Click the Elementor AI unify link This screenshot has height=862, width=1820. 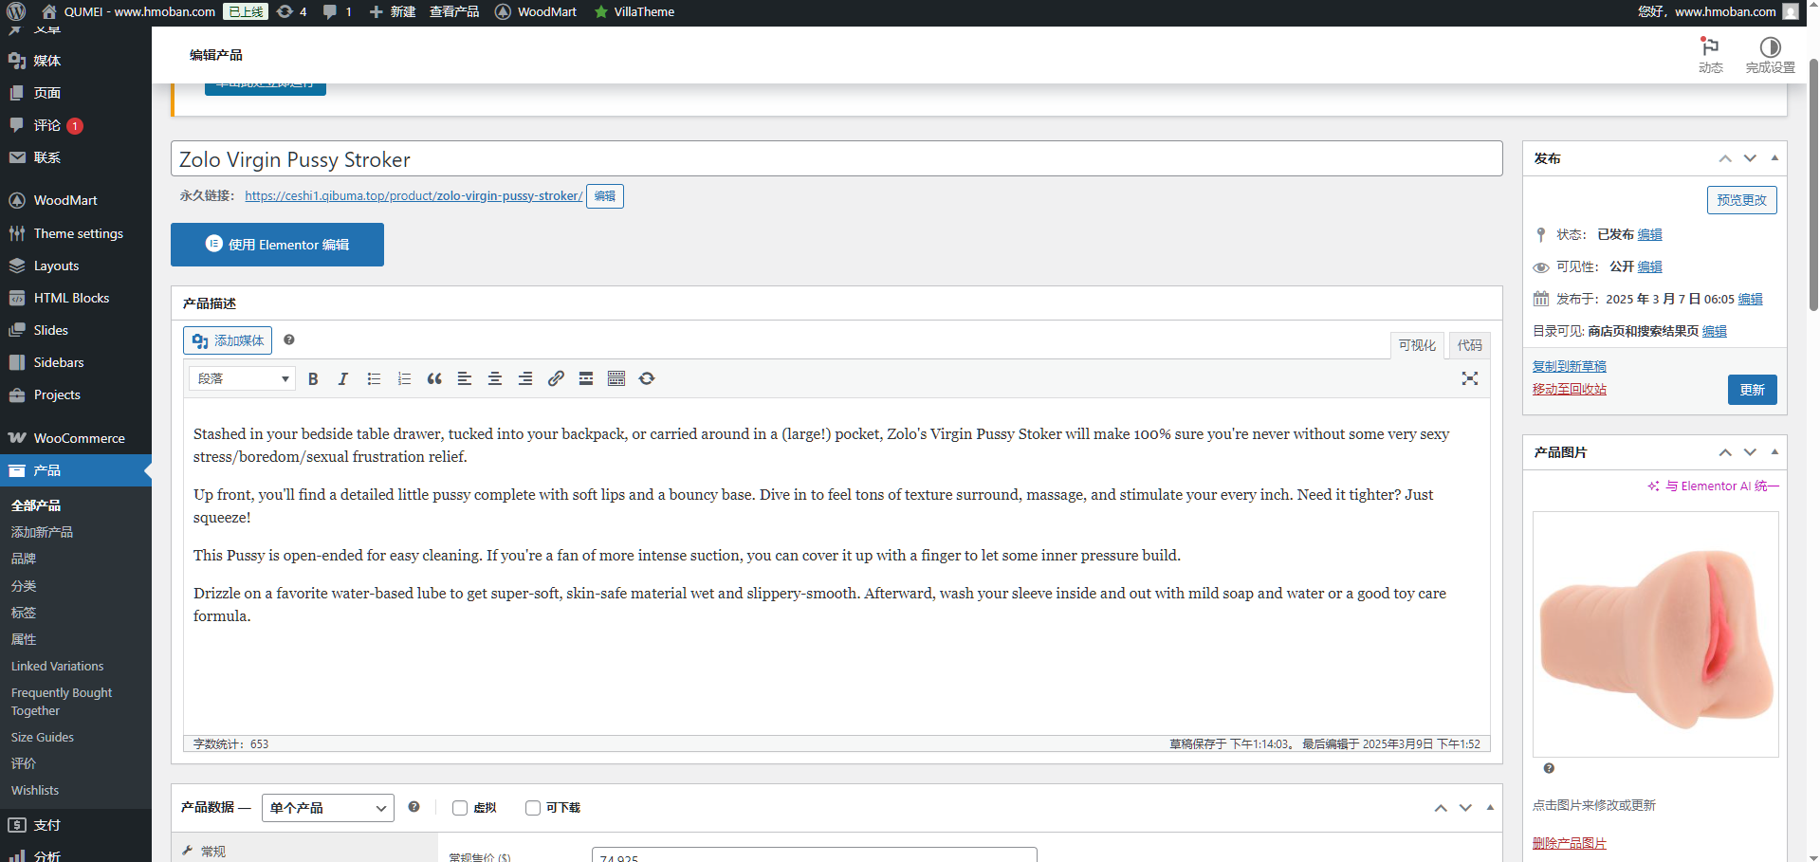1713,486
